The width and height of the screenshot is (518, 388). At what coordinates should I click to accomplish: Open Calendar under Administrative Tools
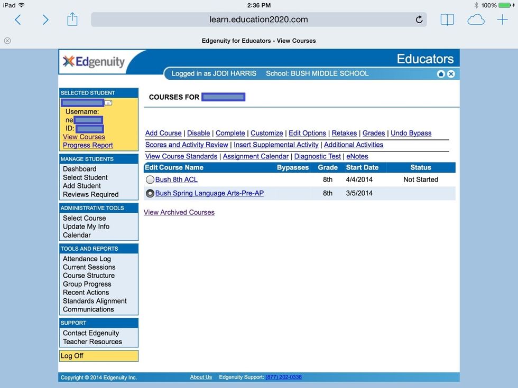pyautogui.click(x=77, y=235)
